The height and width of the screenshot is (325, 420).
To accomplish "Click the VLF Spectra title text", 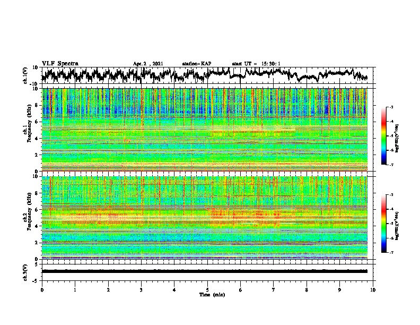I will 60,64.
